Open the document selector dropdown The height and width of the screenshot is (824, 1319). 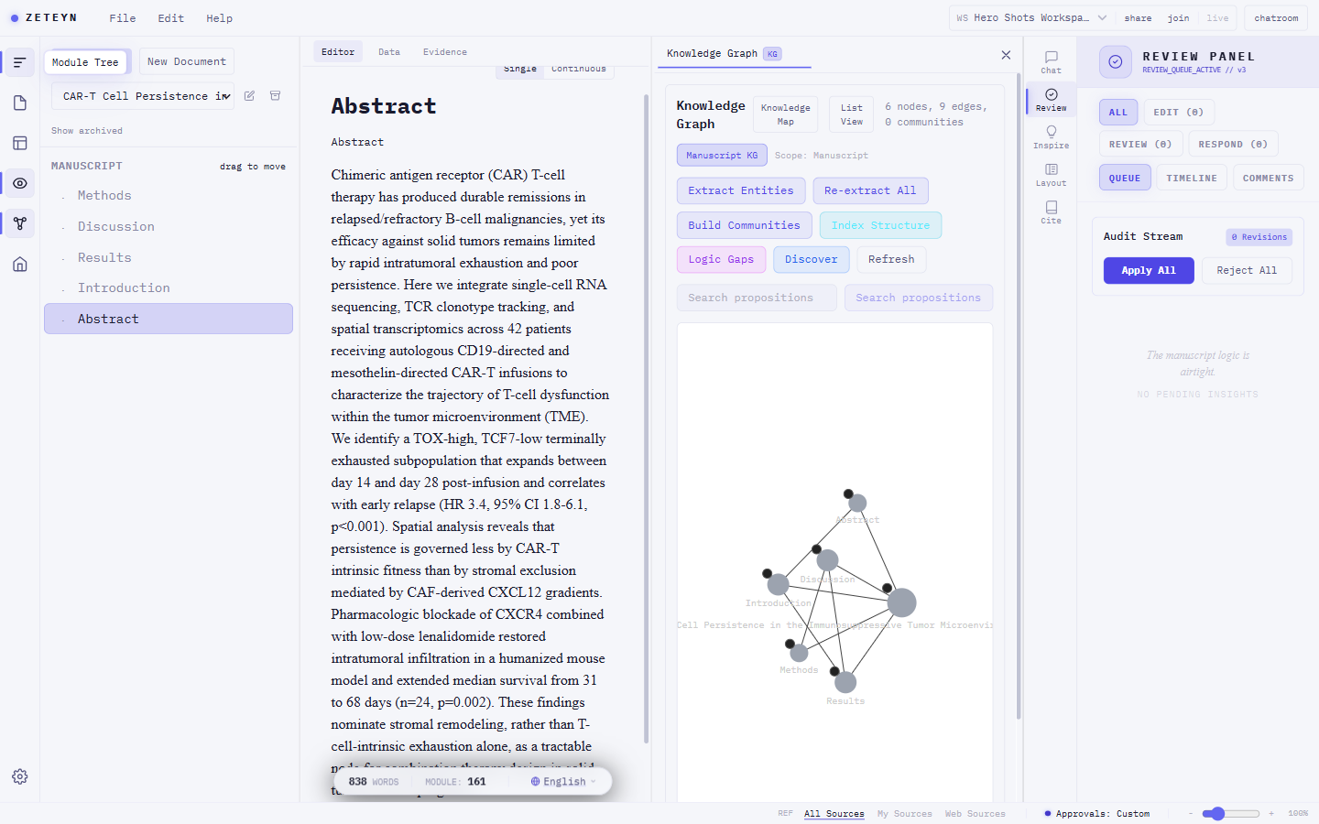(x=143, y=96)
